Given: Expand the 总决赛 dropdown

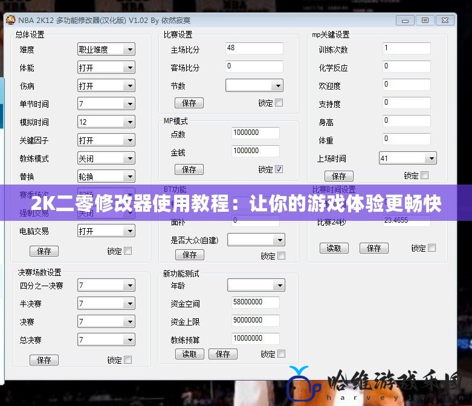Looking at the screenshot, I should tap(106, 339).
